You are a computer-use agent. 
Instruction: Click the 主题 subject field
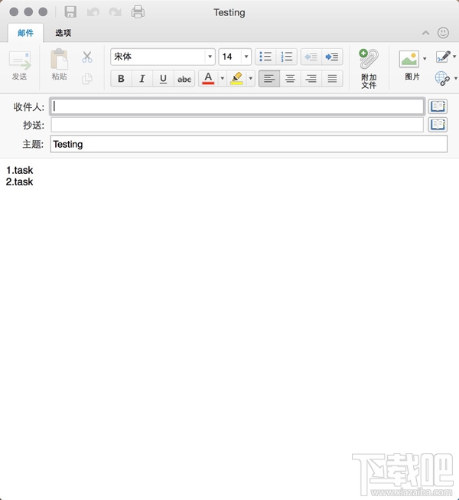click(x=249, y=144)
